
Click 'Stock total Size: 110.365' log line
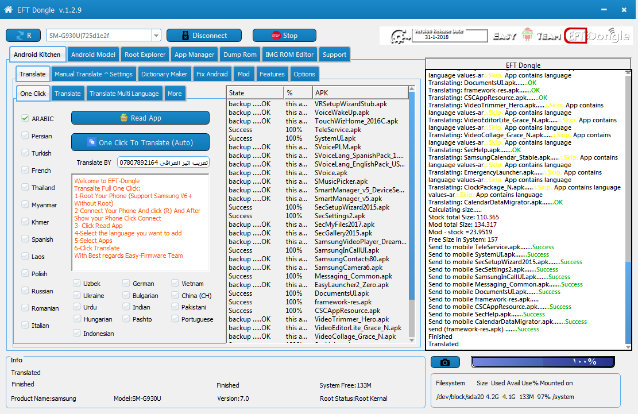463,217
